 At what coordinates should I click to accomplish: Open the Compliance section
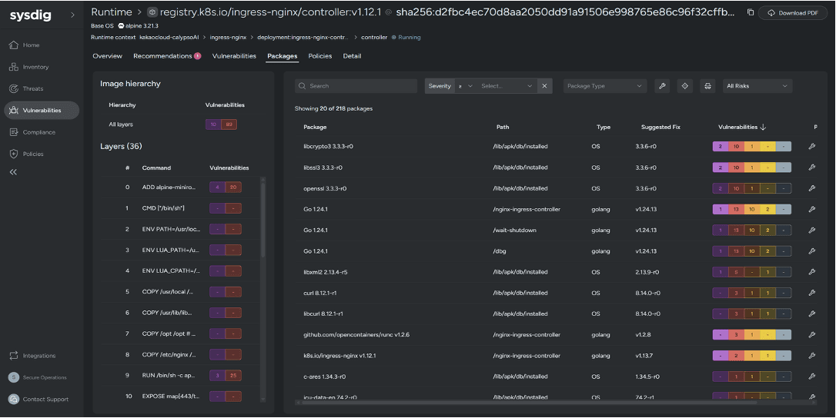pyautogui.click(x=32, y=132)
